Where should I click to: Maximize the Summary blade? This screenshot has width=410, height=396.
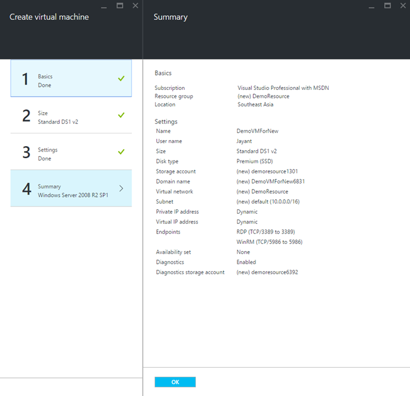click(387, 5)
